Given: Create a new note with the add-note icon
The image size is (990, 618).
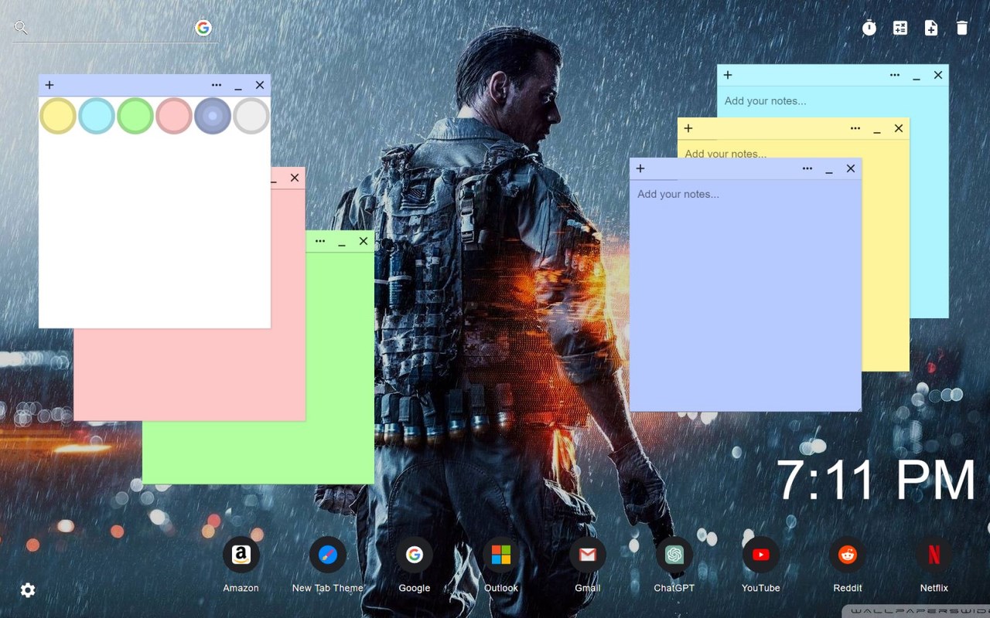Looking at the screenshot, I should pos(931,28).
